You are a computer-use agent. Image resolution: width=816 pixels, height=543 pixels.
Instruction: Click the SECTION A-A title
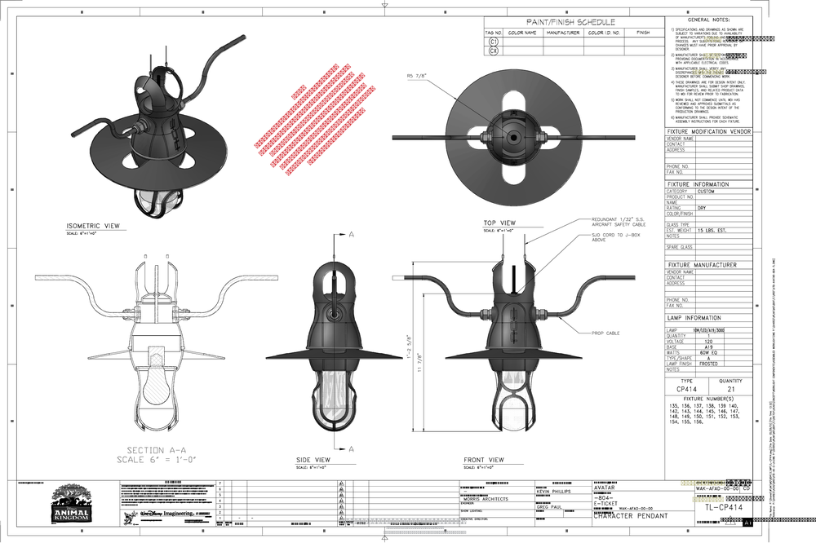pyautogui.click(x=156, y=450)
